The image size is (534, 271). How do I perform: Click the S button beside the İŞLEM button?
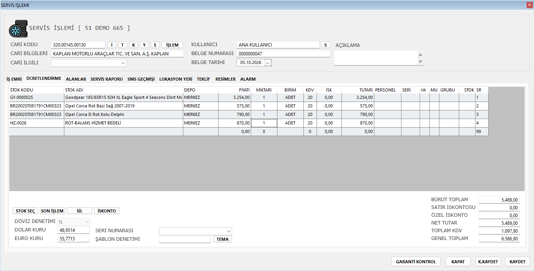pyautogui.click(x=155, y=45)
